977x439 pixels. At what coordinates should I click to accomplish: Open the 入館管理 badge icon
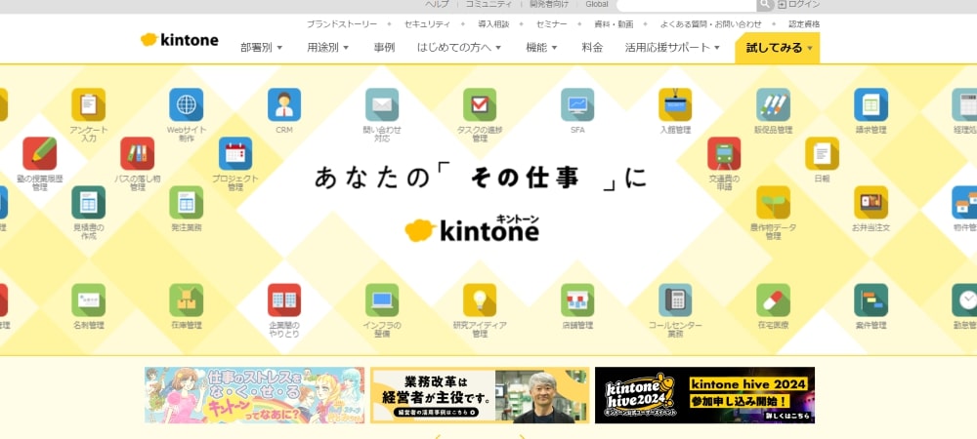[675, 104]
